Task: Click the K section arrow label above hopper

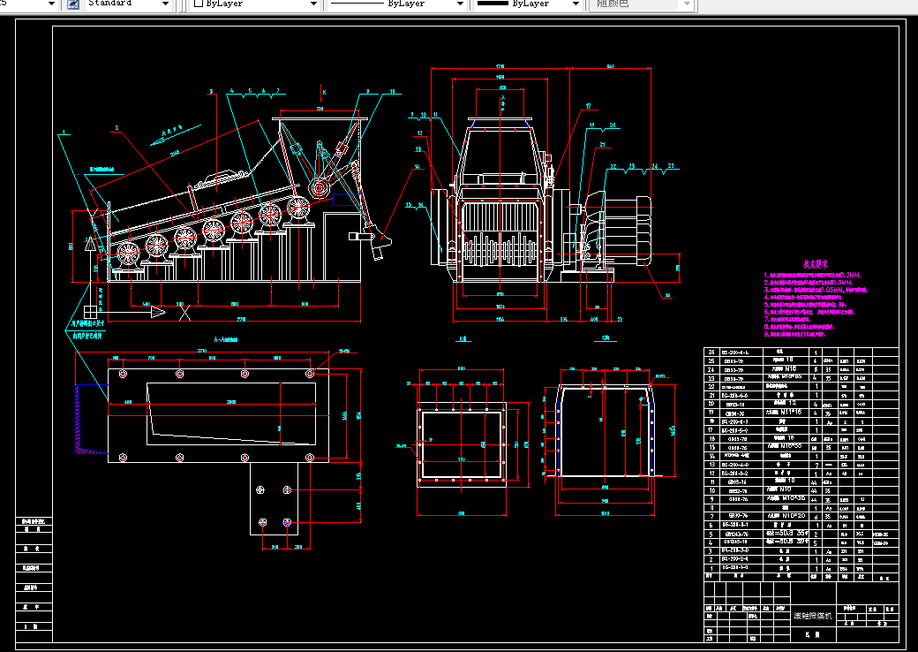Action: coord(324,92)
